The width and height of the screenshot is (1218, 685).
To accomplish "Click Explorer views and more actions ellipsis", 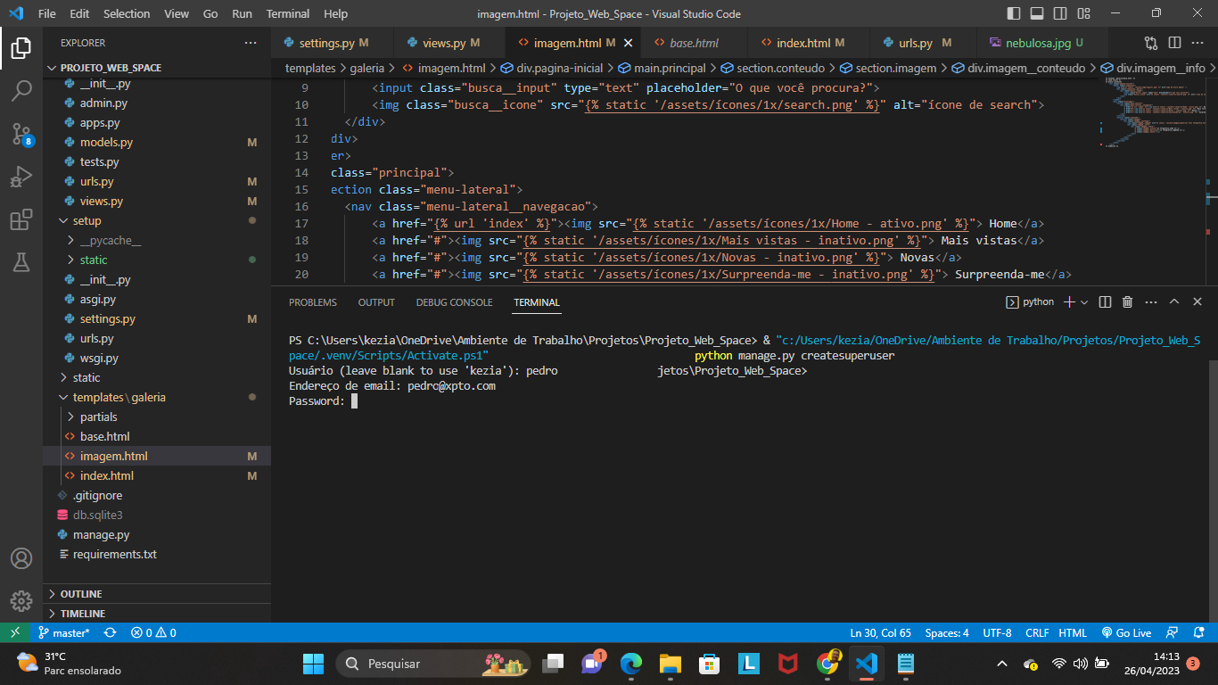I will 251,43.
